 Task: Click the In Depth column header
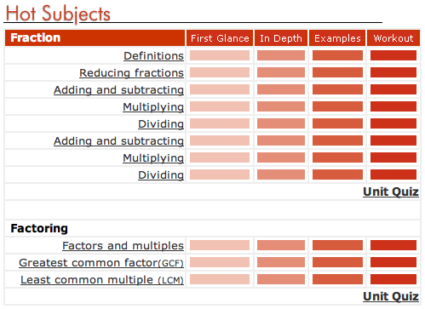coord(281,38)
